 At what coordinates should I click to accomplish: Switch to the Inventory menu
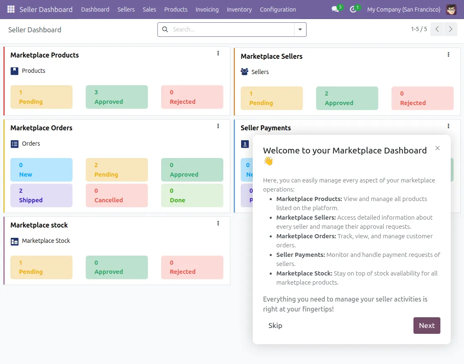[x=239, y=9]
